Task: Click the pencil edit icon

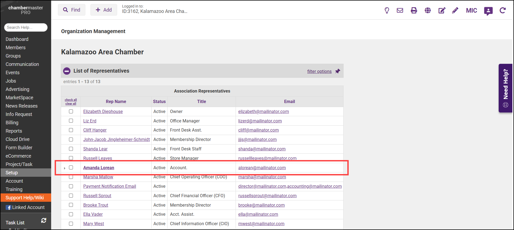Action: [x=455, y=10]
